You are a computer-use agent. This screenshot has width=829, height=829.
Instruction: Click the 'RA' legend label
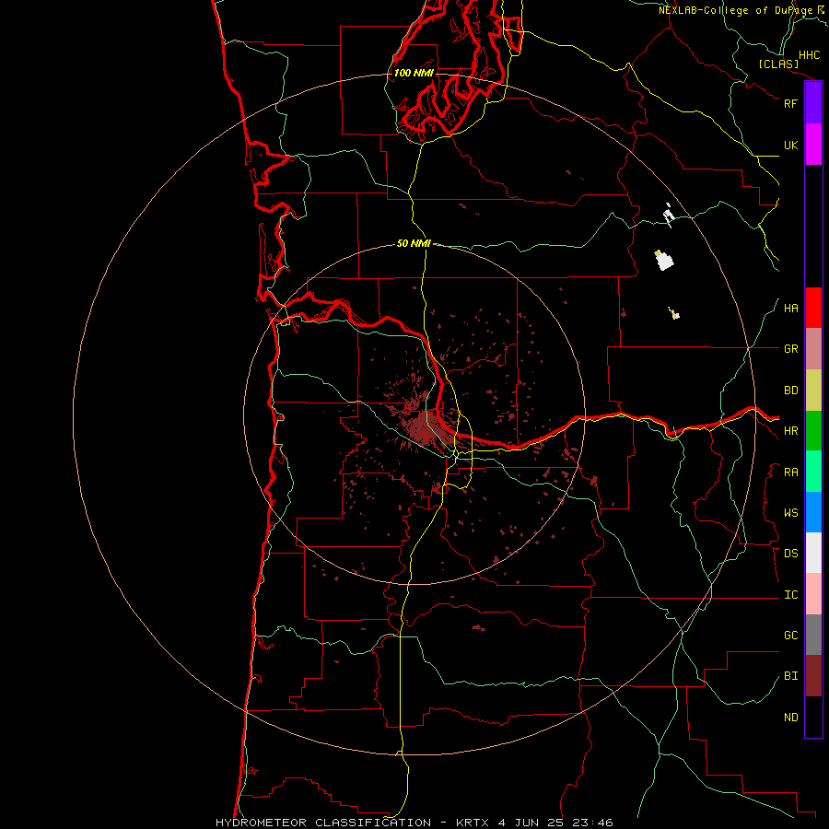click(x=791, y=473)
